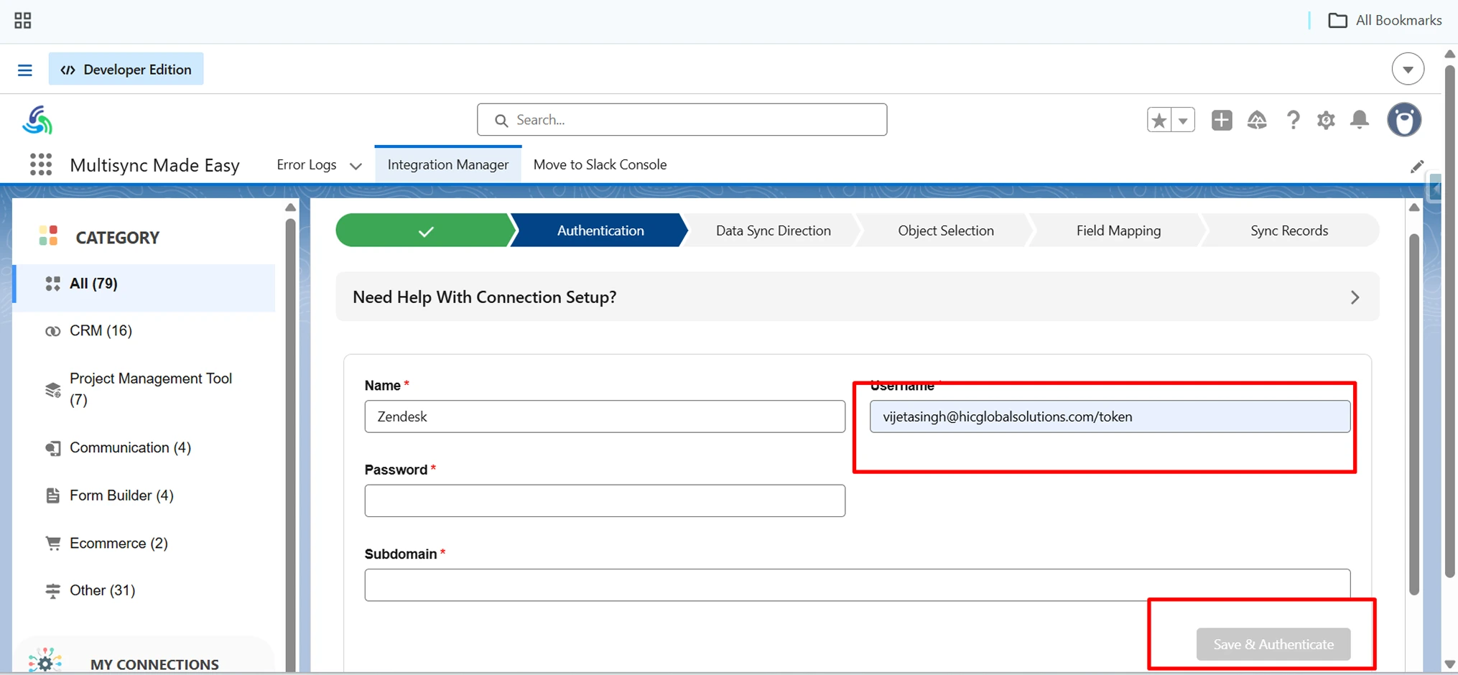Image resolution: width=1458 pixels, height=675 pixels.
Task: Open the hamburger menu beside Developer Edition
Action: point(24,70)
